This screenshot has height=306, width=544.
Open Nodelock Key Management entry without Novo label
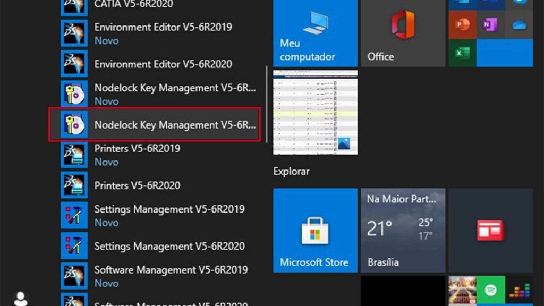(155, 124)
